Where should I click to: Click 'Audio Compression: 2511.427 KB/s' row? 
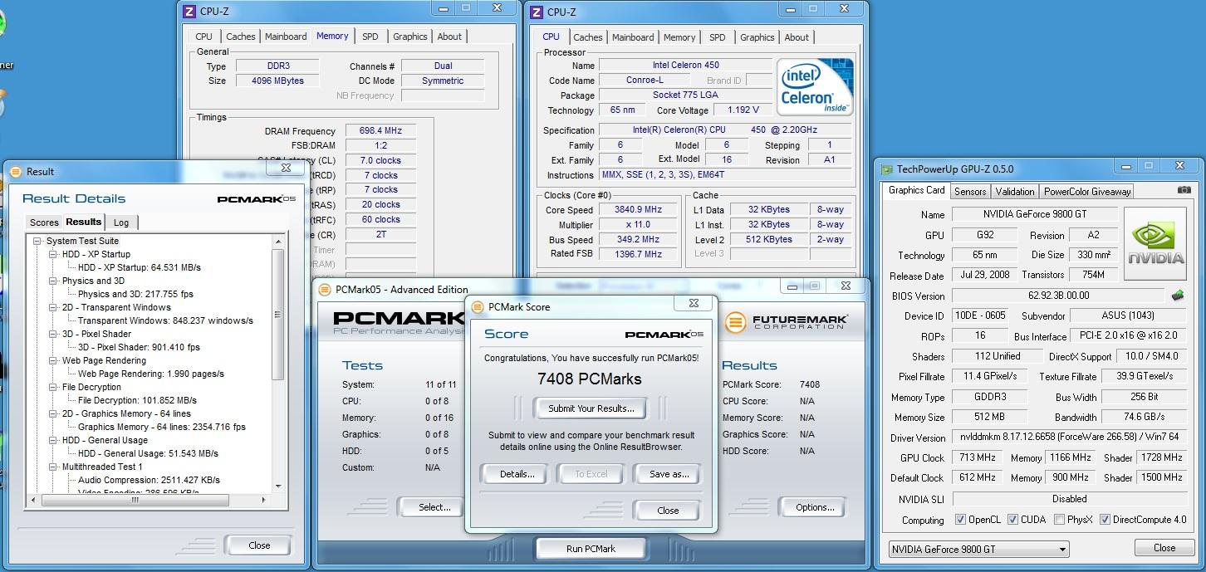(149, 480)
